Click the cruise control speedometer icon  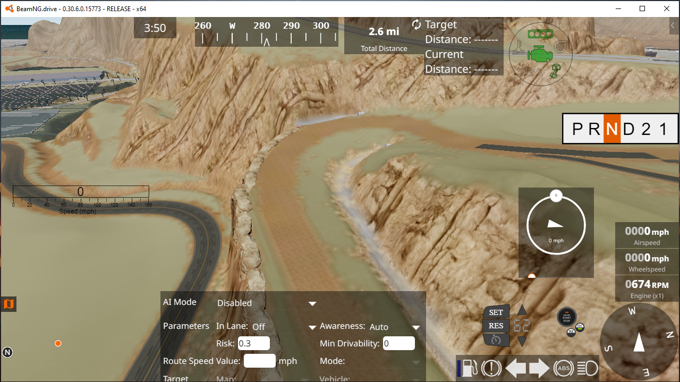pos(496,339)
